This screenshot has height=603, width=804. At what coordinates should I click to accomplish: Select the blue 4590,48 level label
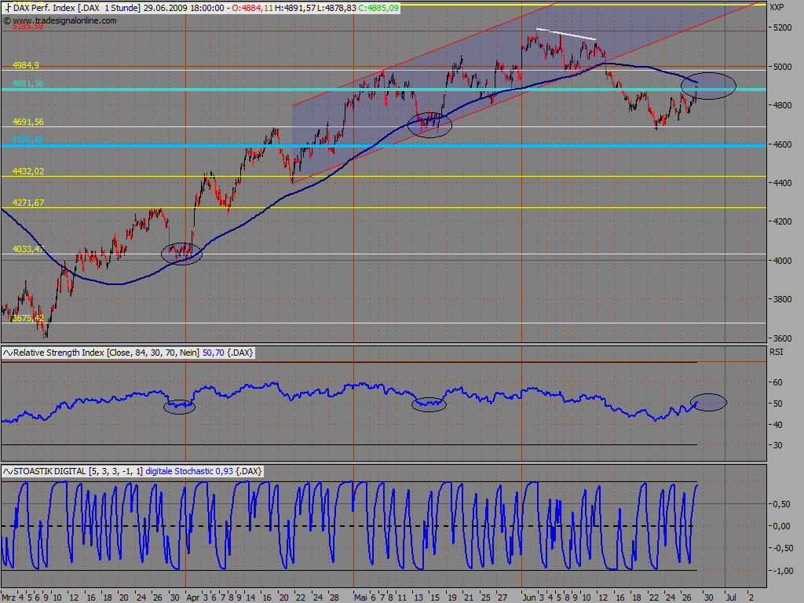28,140
